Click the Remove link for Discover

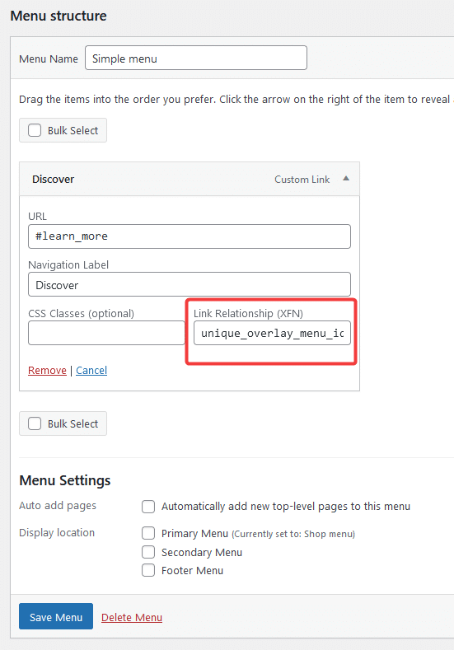(47, 370)
